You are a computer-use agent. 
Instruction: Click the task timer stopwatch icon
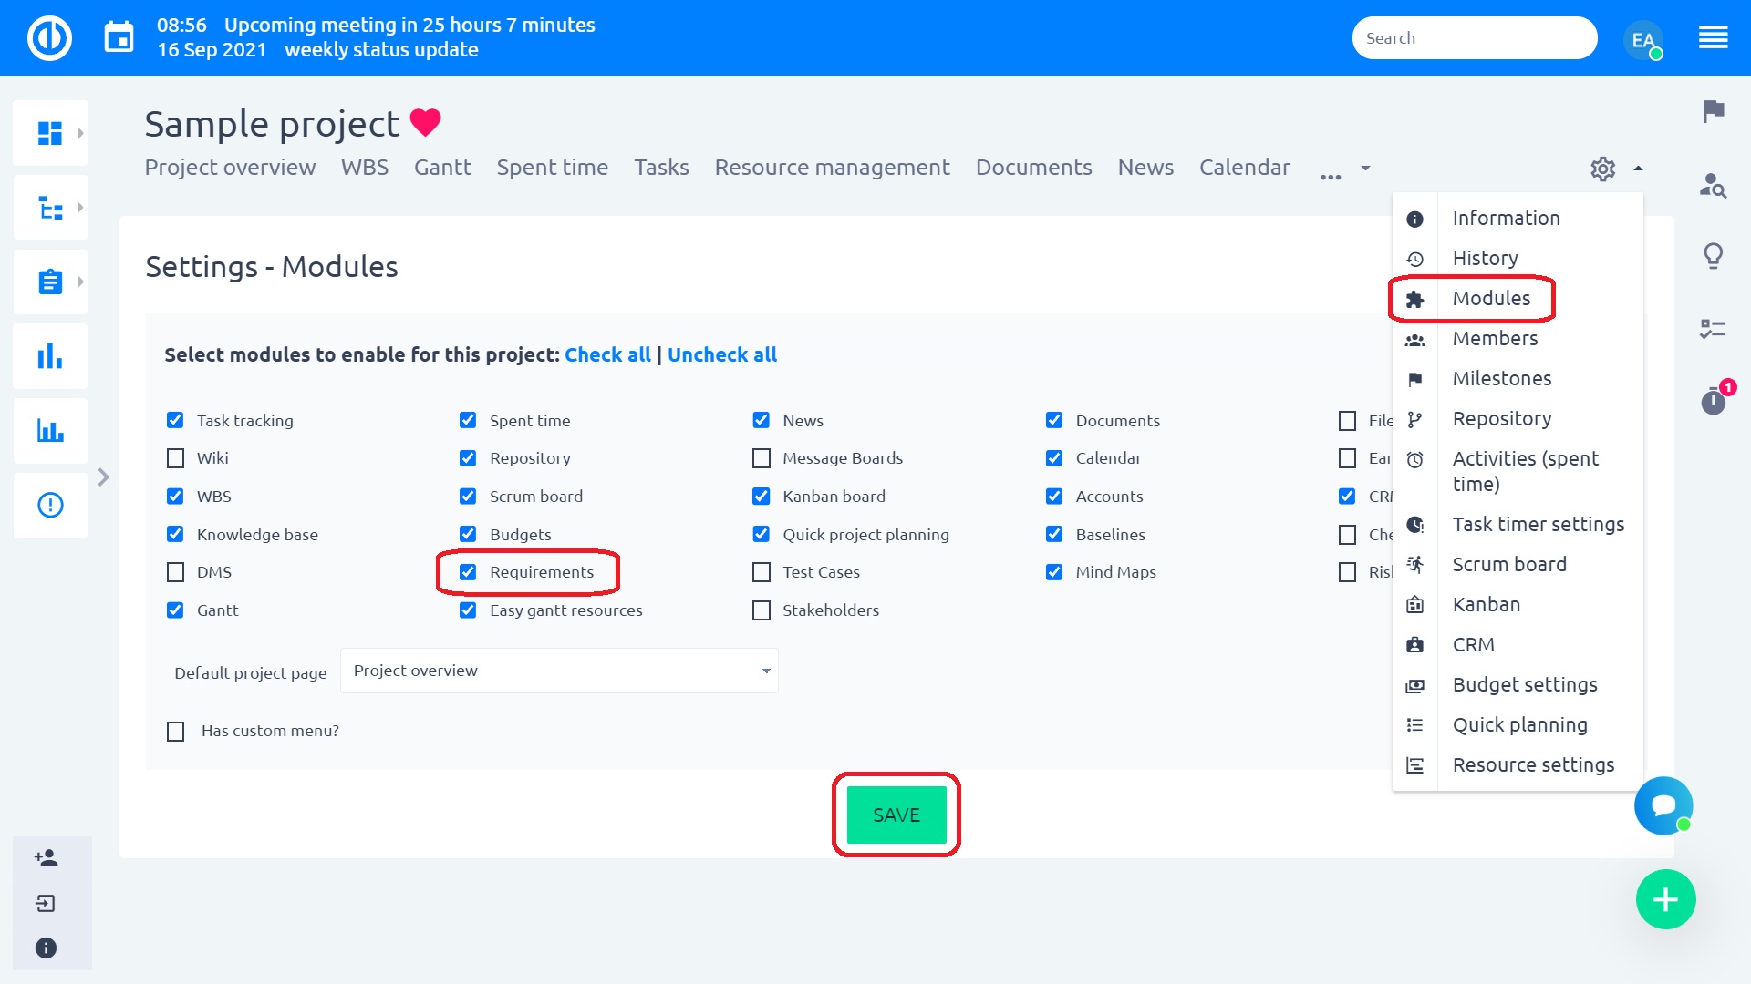pos(1714,401)
